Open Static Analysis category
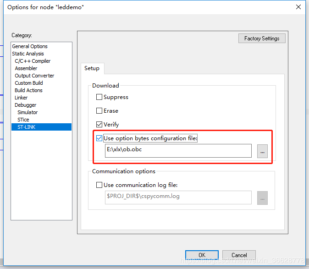 [x=41, y=54]
